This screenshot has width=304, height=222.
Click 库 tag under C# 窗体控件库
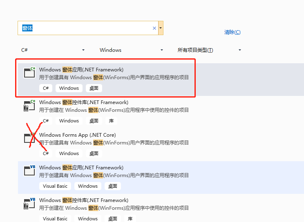tap(111, 121)
